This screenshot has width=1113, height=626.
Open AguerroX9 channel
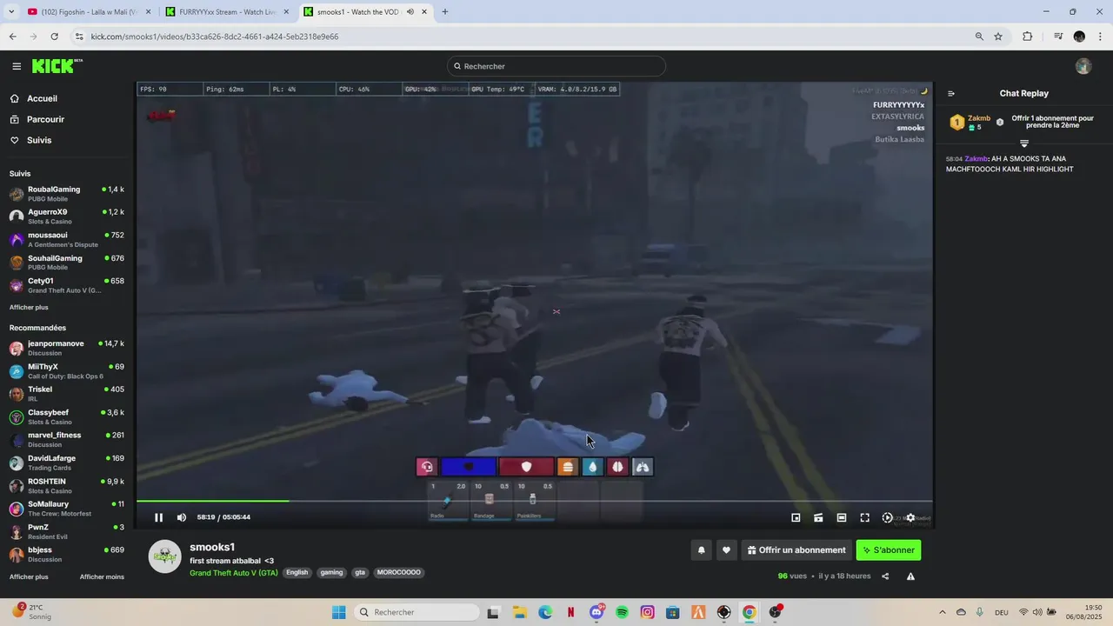[x=67, y=216]
